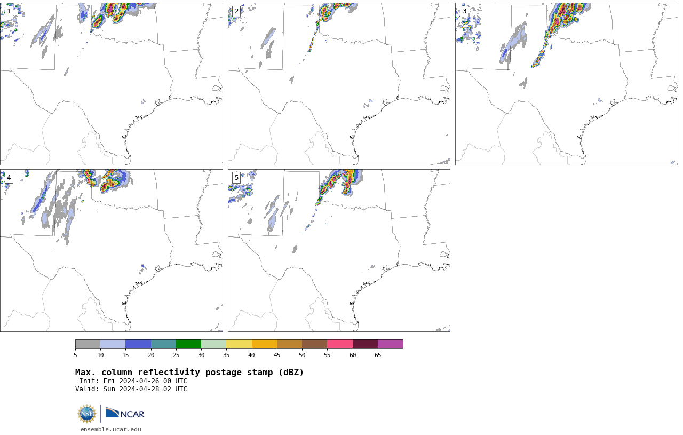Click the dark brown 50-55 dBZ swatch
This screenshot has width=683, height=435.
pos(314,344)
